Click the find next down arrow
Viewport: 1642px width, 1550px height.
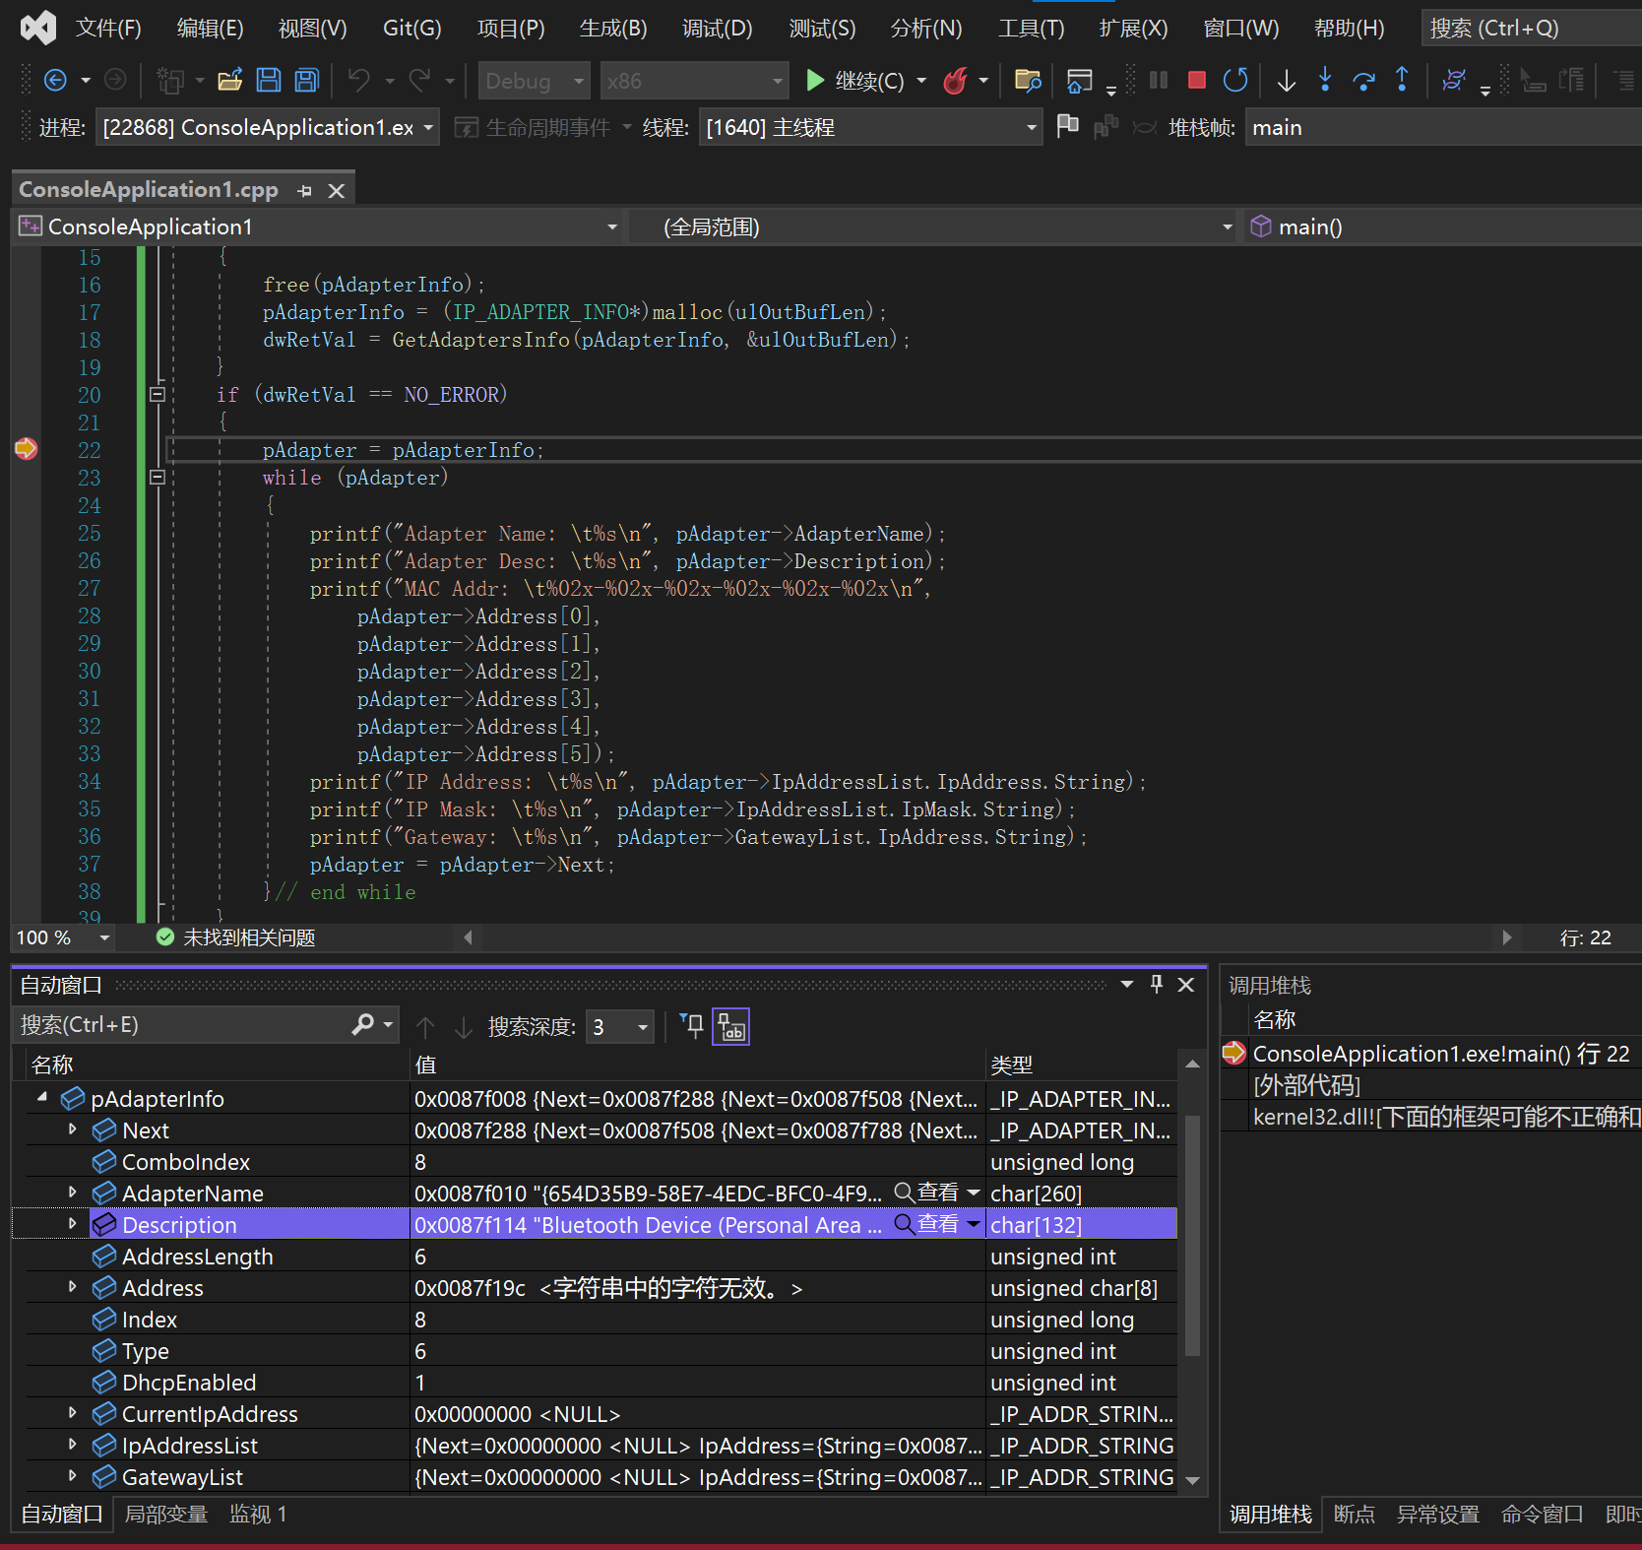click(464, 1027)
